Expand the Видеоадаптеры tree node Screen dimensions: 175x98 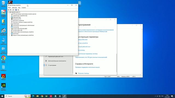click(10, 17)
